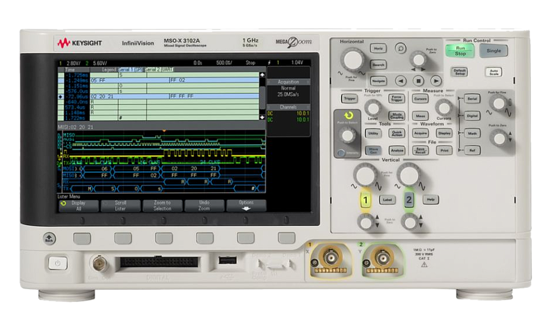This screenshot has width=549, height=319.
Task: Toggle the Wave Gen key
Action: (x=373, y=150)
